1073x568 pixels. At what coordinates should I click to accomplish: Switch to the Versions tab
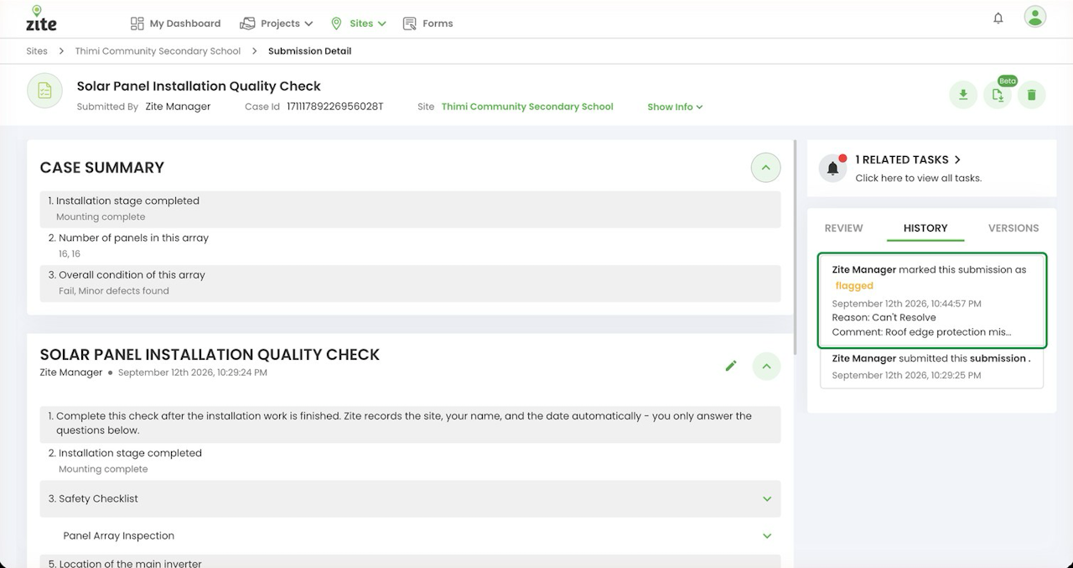pos(1013,228)
